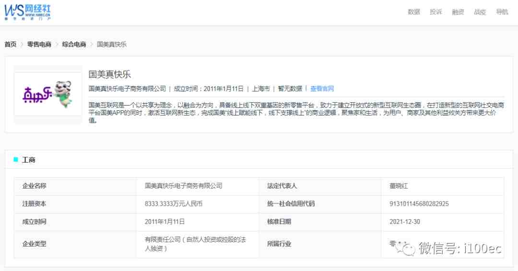Select 成立时间：2011年1月11日 in header line
The width and height of the screenshot is (518, 271).
click(x=209, y=89)
